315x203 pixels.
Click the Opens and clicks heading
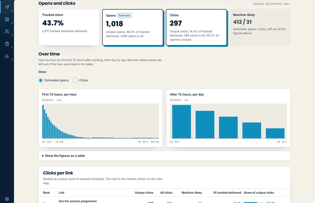57,3
